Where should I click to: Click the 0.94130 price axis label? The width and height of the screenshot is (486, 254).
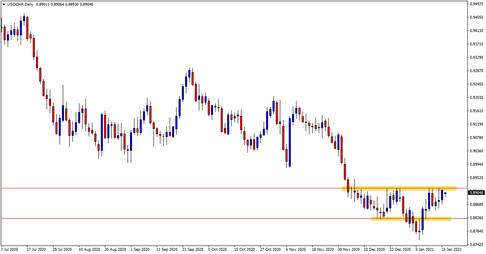476,31
